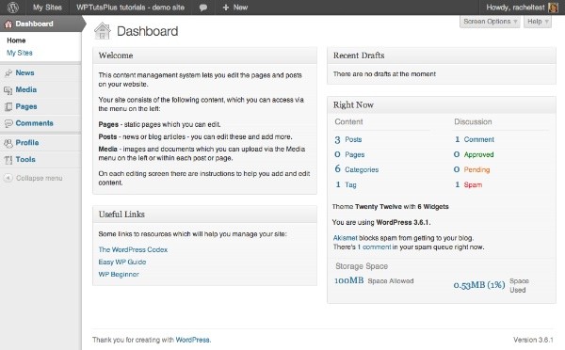Select Home submenu item
The width and height of the screenshot is (565, 350).
16,40
